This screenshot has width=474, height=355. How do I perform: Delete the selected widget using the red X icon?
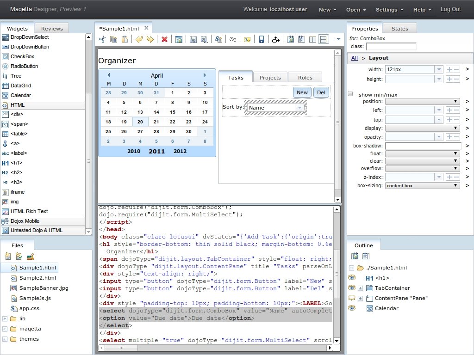click(x=164, y=39)
